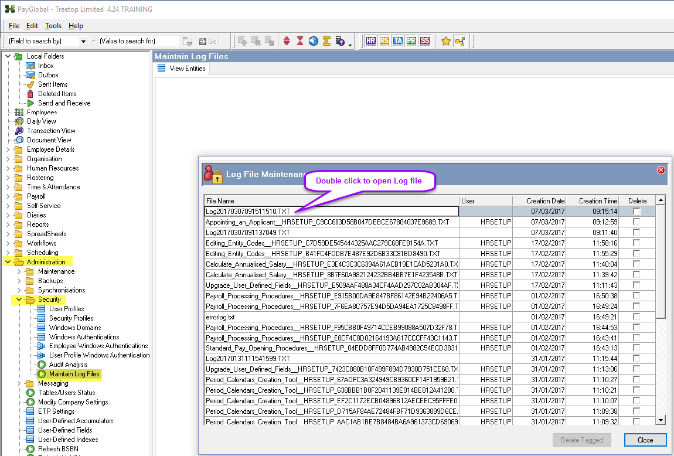Click the greyed add record icon
This screenshot has width=674, height=456.
coord(243,41)
